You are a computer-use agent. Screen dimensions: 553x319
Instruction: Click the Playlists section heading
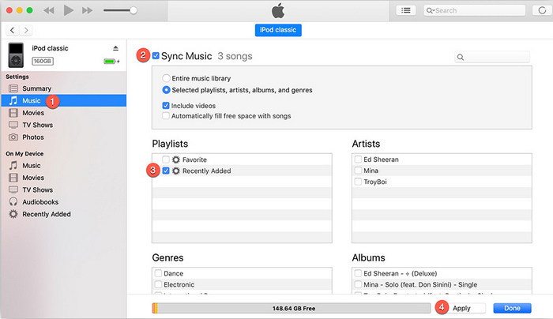[170, 144]
